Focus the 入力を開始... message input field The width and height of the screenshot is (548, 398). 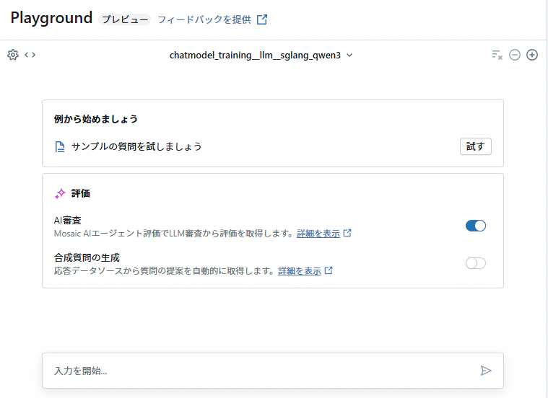click(x=273, y=371)
